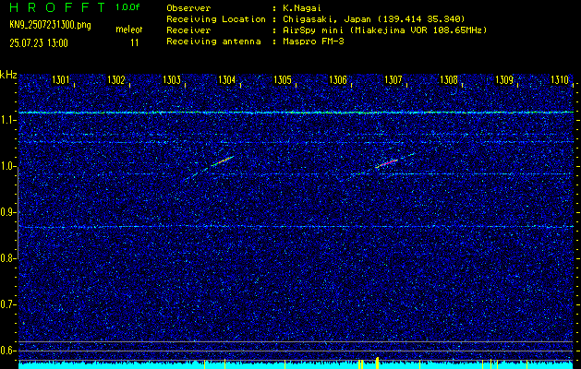Click the observer name K.Nagai
The width and height of the screenshot is (581, 369).
tap(303, 8)
